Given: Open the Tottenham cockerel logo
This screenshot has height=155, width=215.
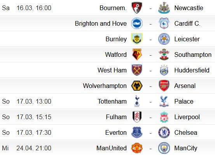Looking at the screenshot, I should pyautogui.click(x=137, y=101).
